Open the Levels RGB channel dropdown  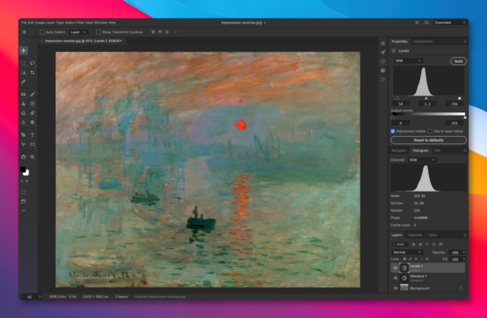(x=408, y=61)
